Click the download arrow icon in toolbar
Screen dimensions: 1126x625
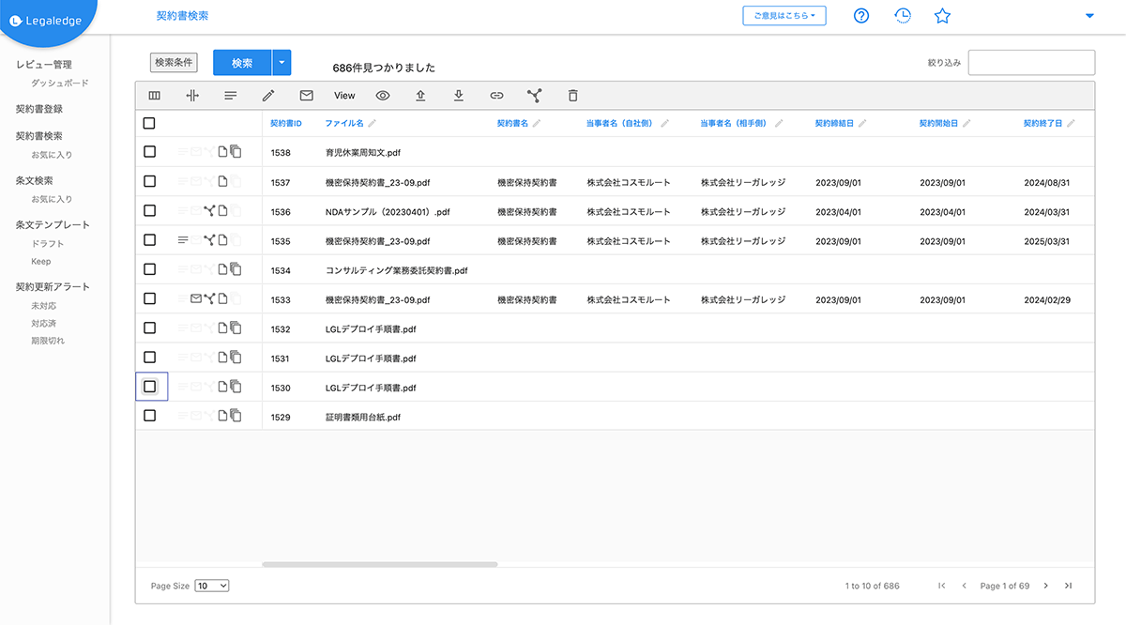(x=459, y=96)
